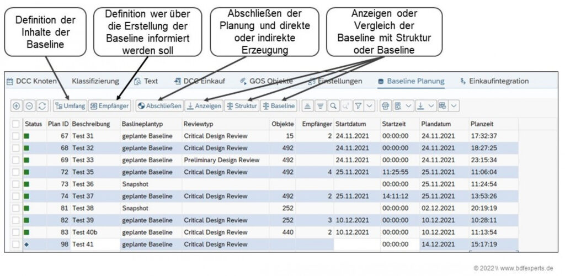Click Objekte value '440' cell
The image size is (565, 276).
click(x=282, y=232)
